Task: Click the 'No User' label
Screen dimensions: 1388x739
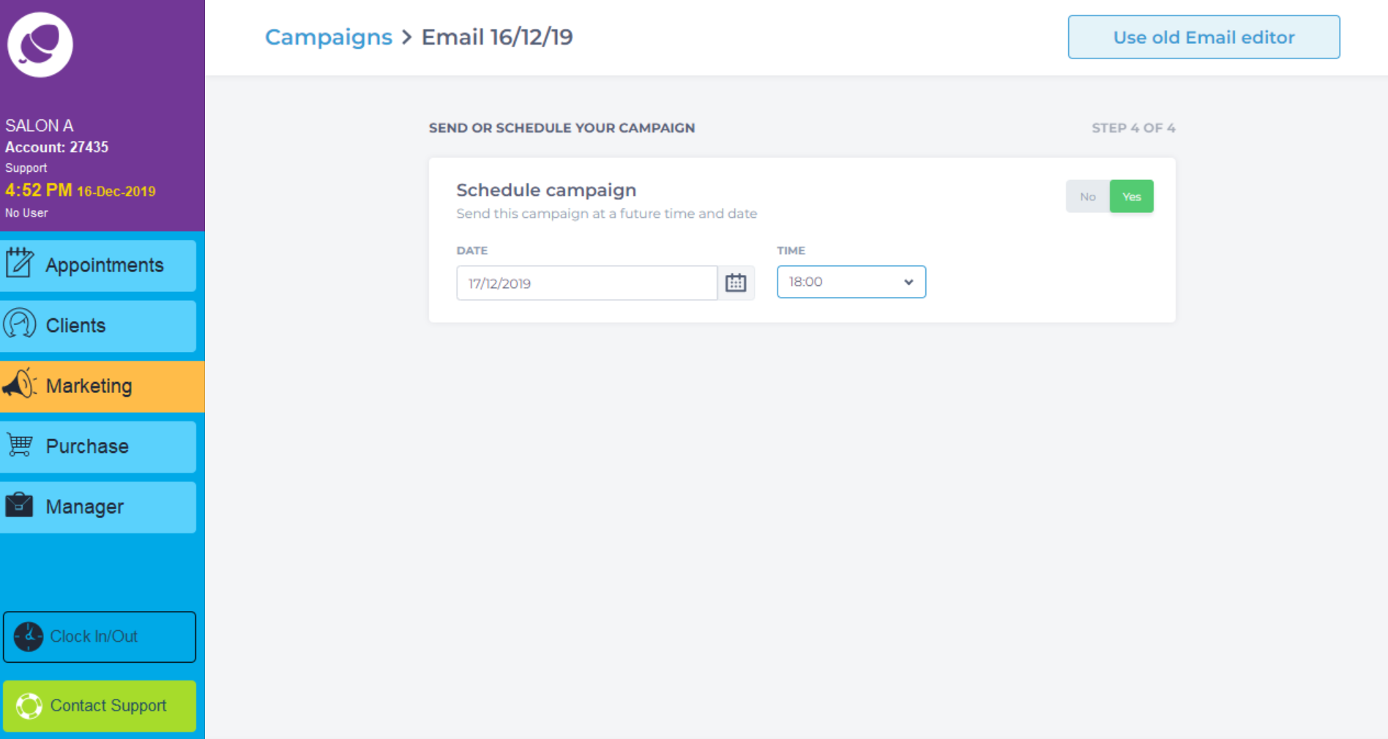Action: coord(26,213)
